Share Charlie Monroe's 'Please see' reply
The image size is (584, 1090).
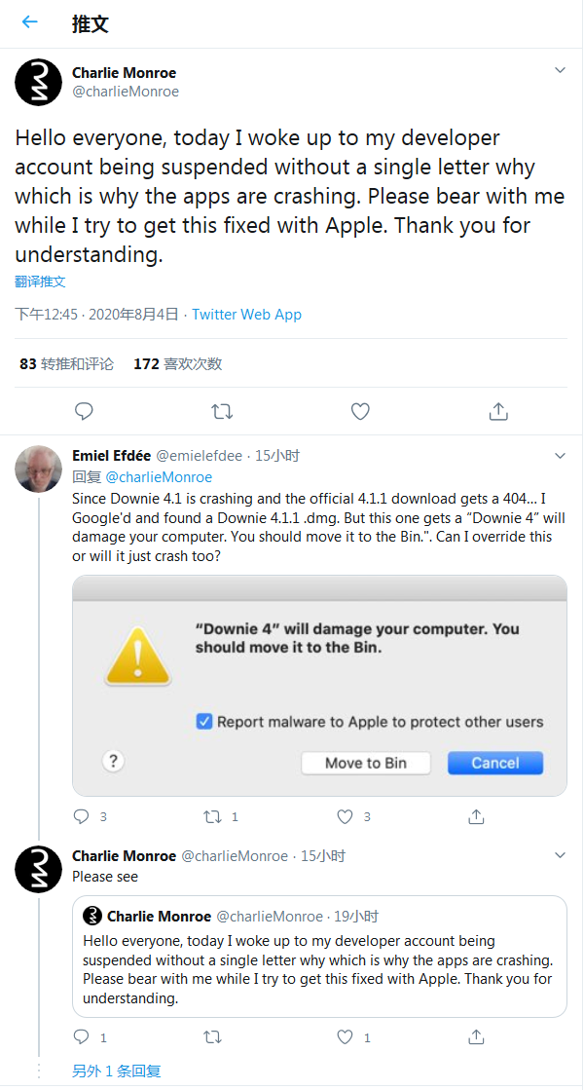pos(476,1036)
